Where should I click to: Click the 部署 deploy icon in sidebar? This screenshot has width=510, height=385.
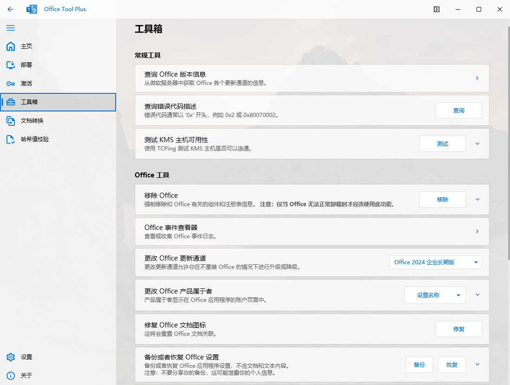click(11, 65)
